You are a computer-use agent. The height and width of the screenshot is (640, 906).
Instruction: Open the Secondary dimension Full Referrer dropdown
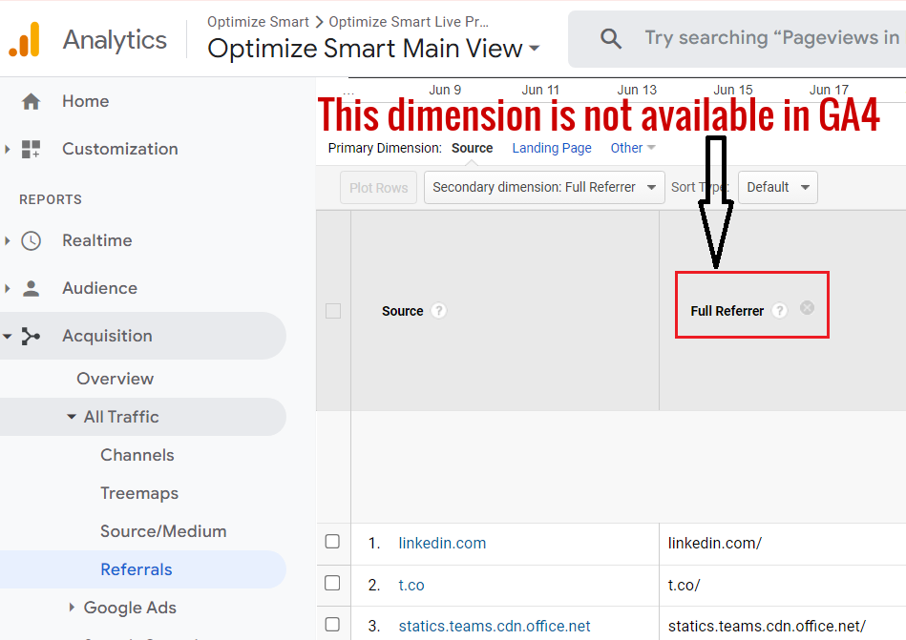[544, 187]
